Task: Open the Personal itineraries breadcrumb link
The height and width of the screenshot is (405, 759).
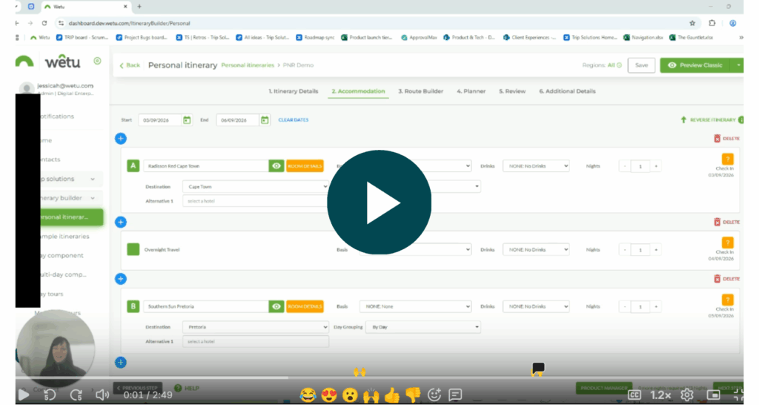Action: 248,65
